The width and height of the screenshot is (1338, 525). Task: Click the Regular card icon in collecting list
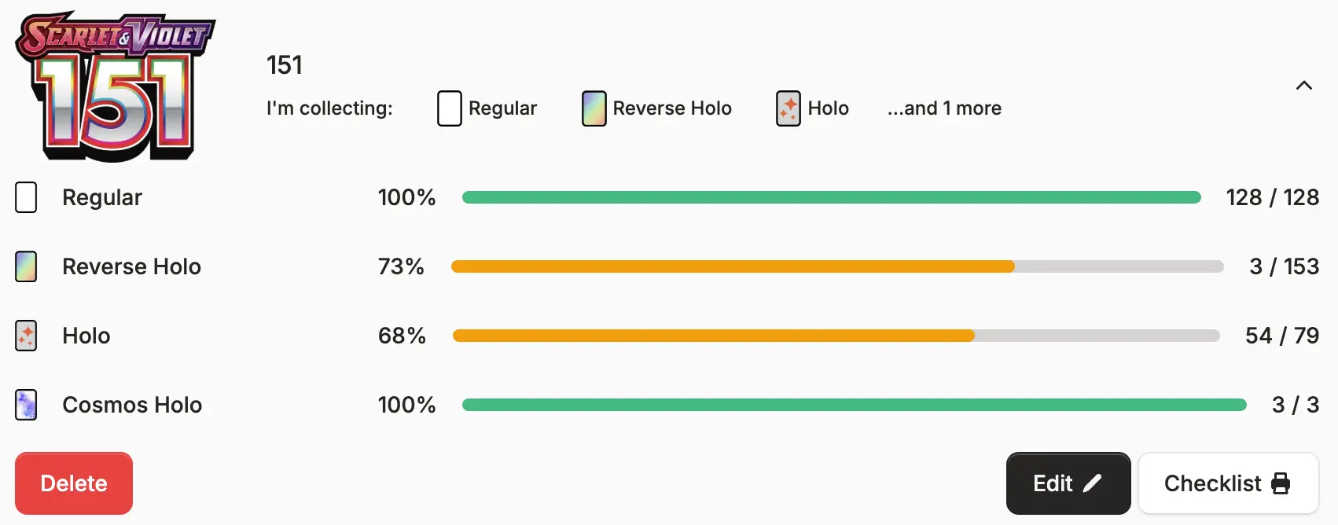(450, 108)
